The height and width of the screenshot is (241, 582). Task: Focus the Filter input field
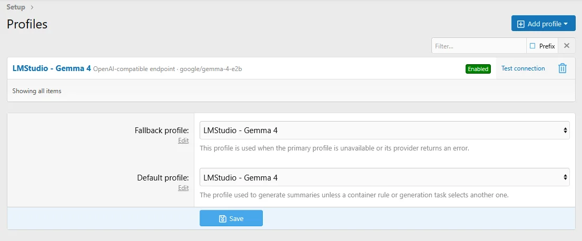tap(479, 46)
